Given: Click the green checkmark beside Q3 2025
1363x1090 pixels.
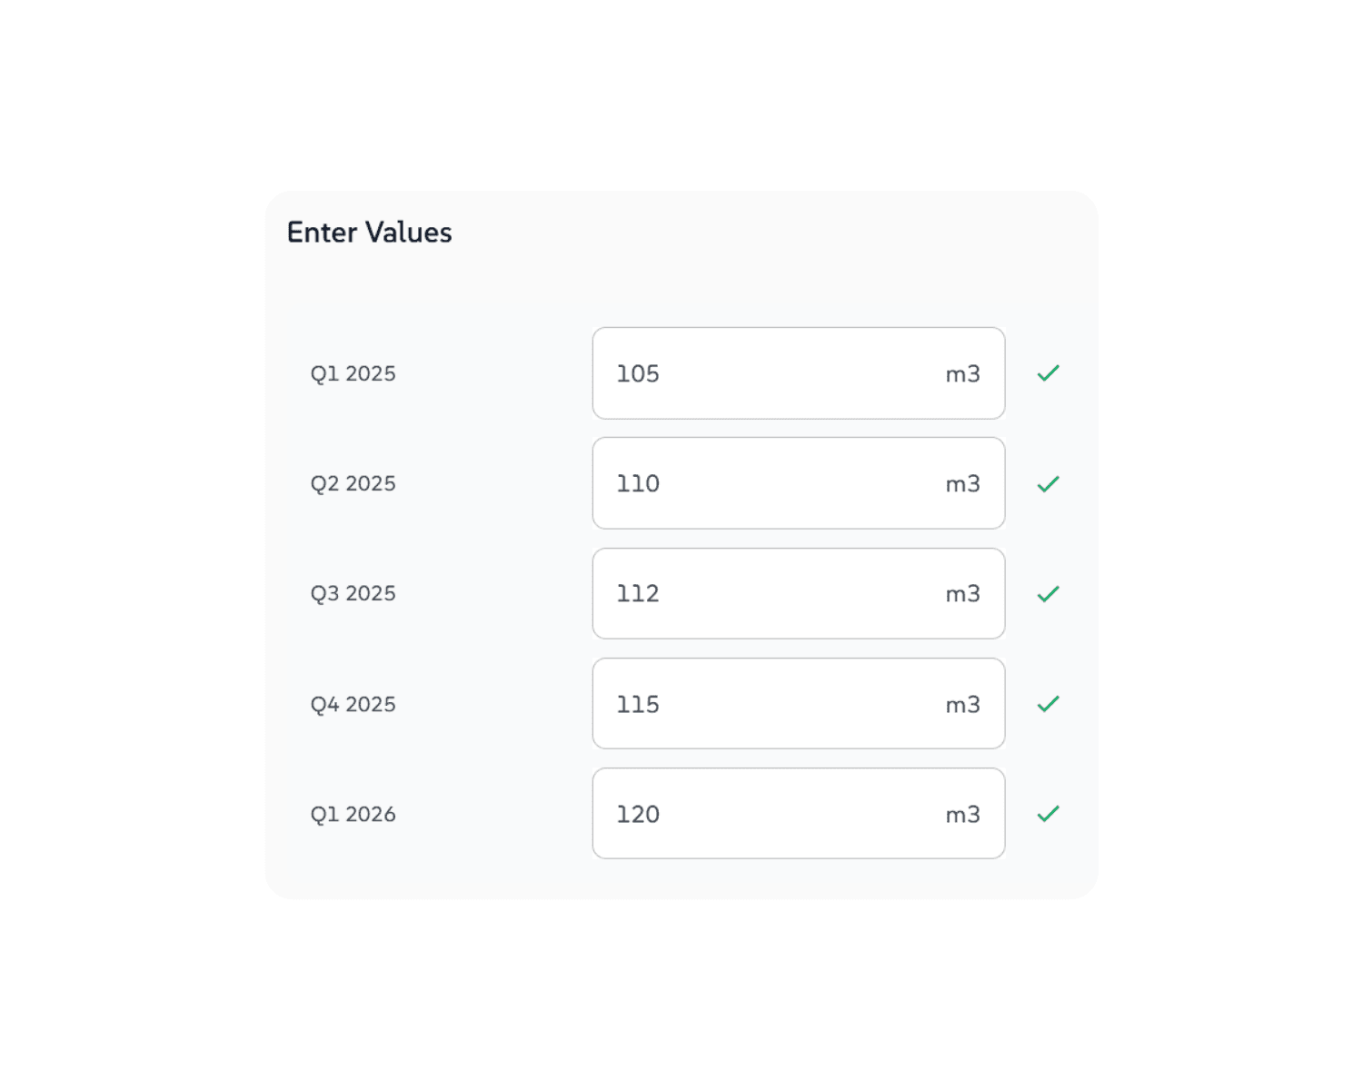Looking at the screenshot, I should click(1049, 594).
